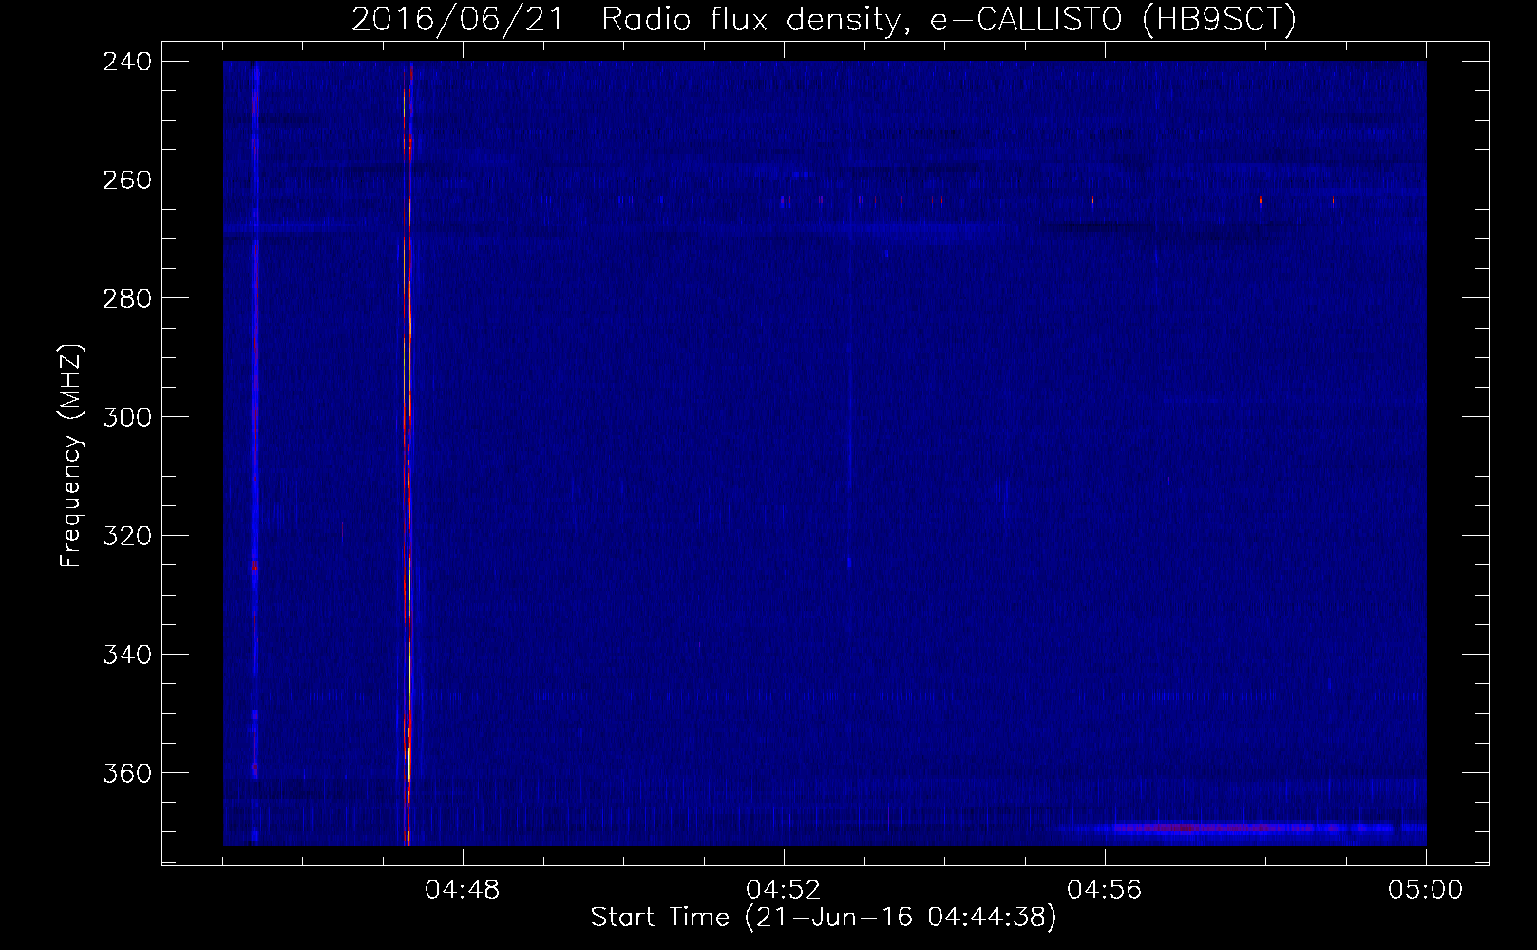1537x950 pixels.
Task: Select the 'Frequency (MHZ)' axis label
Action: coord(72,455)
